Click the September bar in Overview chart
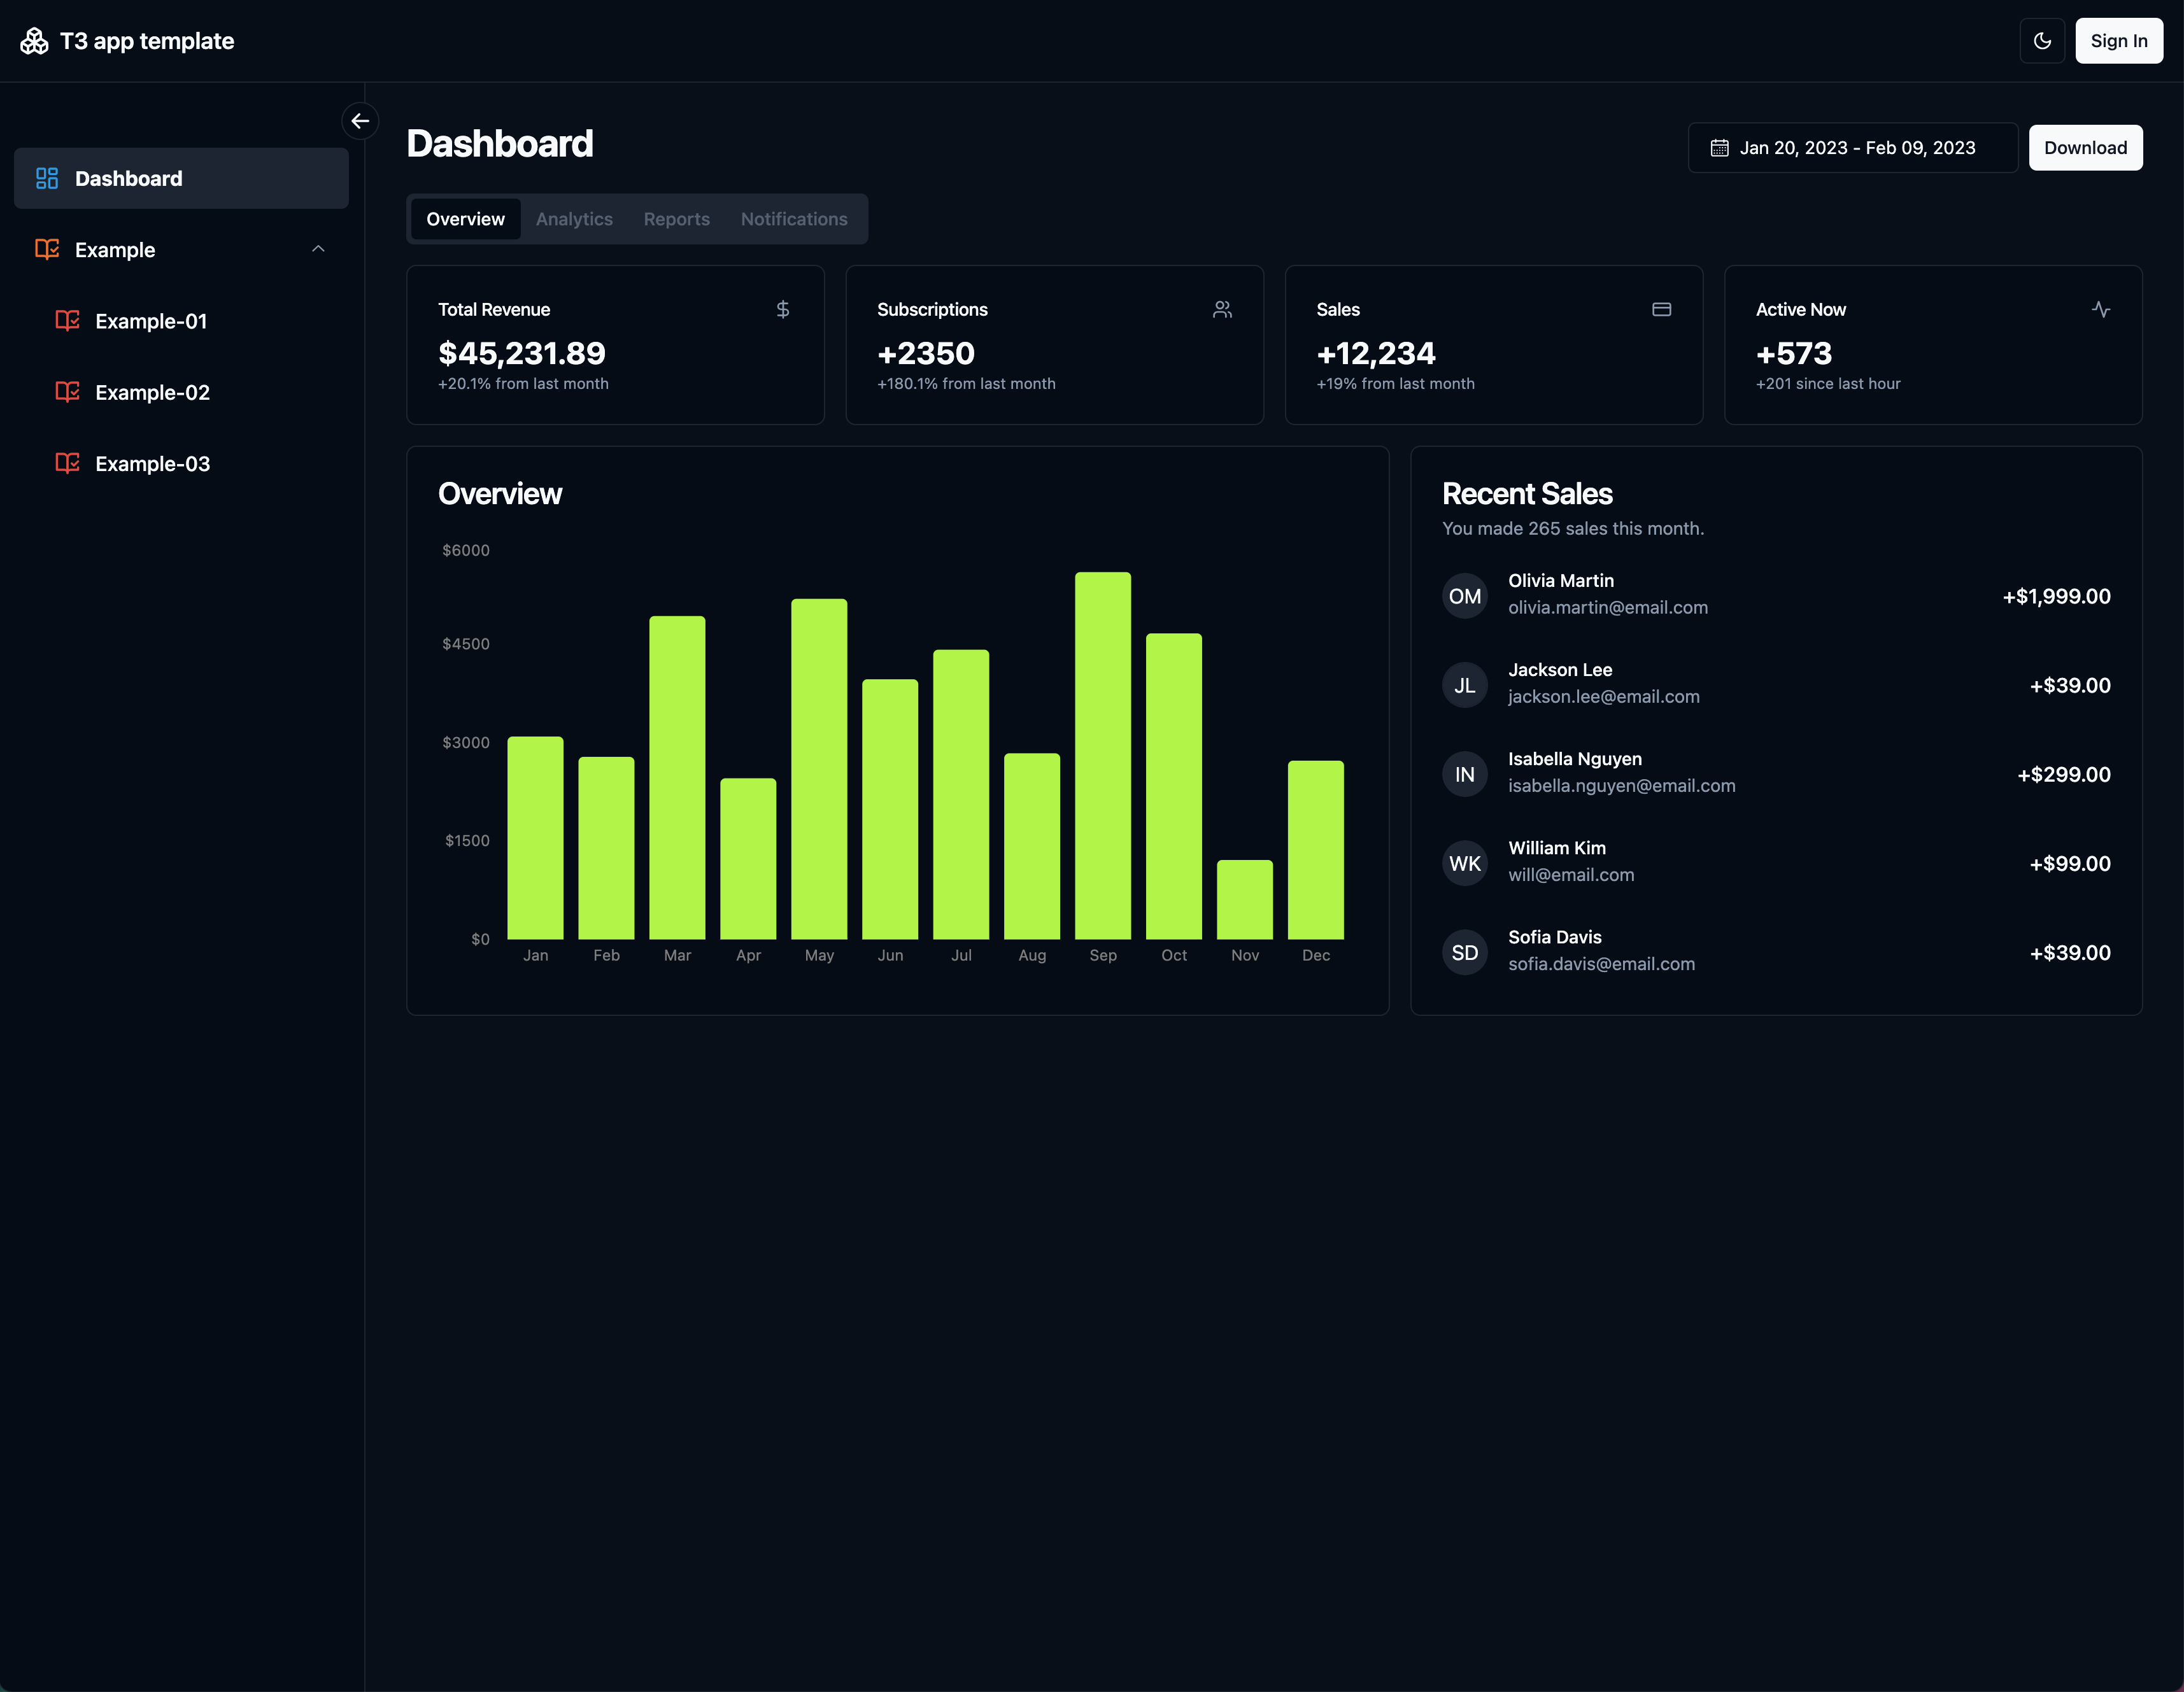Screen dimensions: 2184x1692 coord(1102,756)
